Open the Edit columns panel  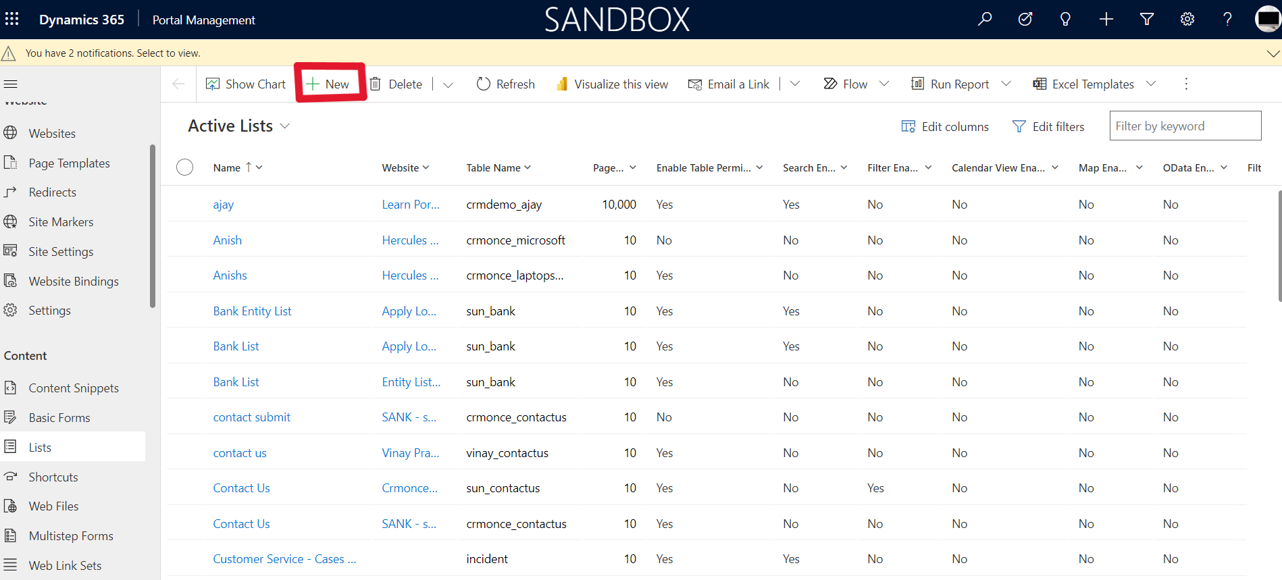pyautogui.click(x=945, y=126)
